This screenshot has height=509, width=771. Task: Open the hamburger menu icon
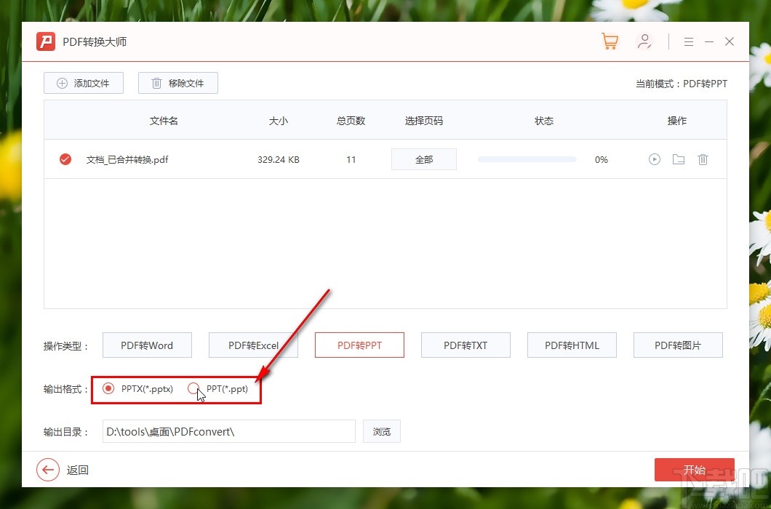[x=688, y=41]
